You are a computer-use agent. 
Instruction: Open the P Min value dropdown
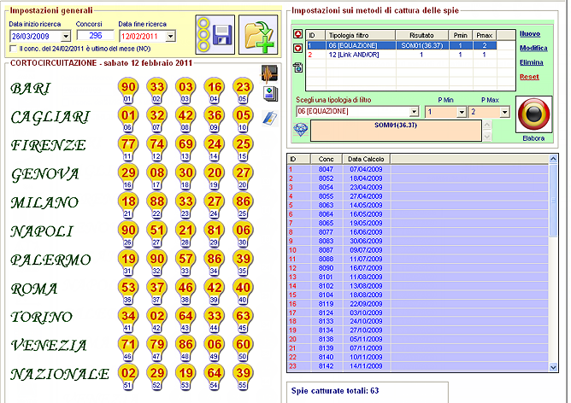tap(462, 112)
